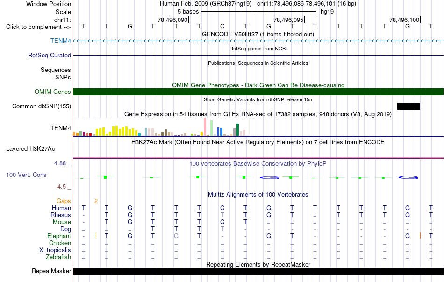The image size is (444, 282).
Task: Click the Multiz Alignments of 100 Vertebrates title
Action: coord(258,194)
